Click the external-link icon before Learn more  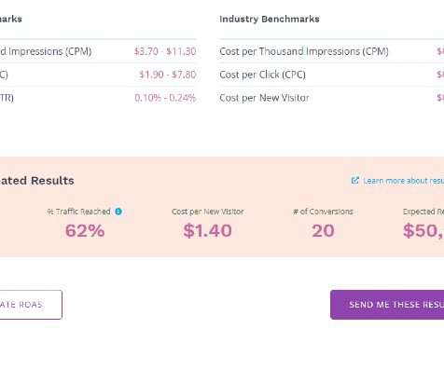coord(354,181)
